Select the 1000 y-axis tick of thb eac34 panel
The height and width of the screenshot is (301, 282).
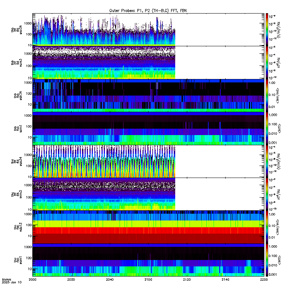click(x=28, y=23)
